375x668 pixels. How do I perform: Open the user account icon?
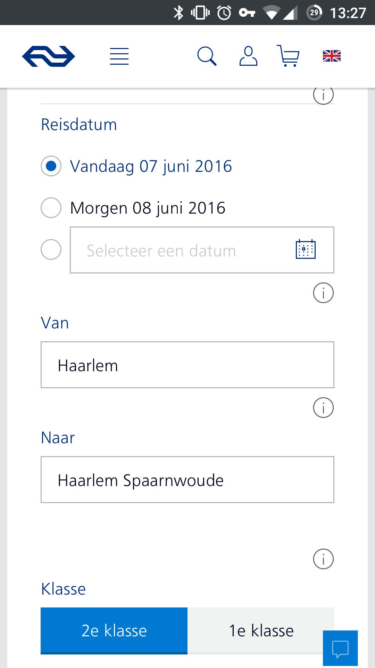[x=248, y=56]
